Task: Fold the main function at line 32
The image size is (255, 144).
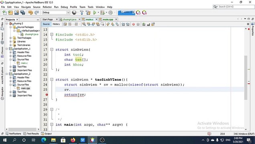Action: (52, 124)
